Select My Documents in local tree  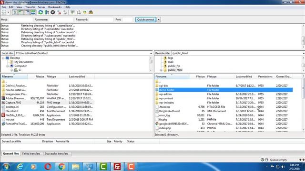pos(23,62)
